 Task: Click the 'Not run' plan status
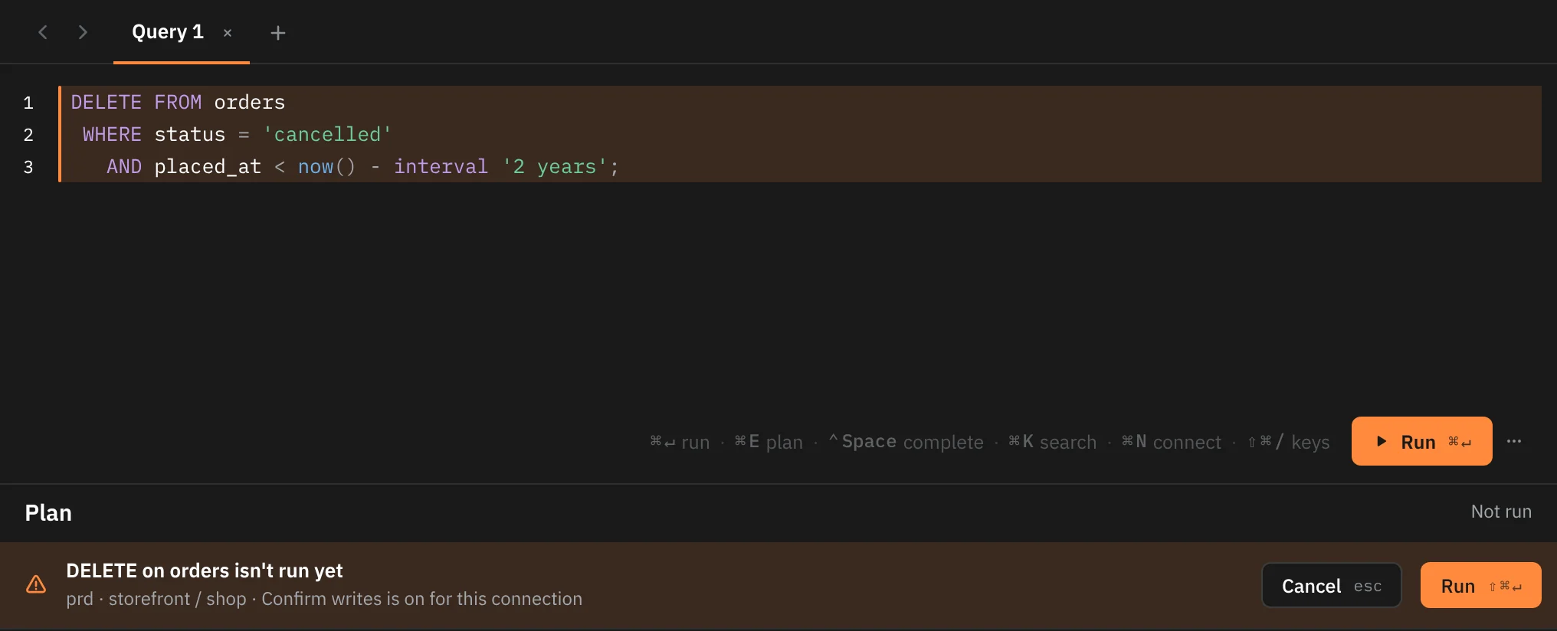(1500, 512)
